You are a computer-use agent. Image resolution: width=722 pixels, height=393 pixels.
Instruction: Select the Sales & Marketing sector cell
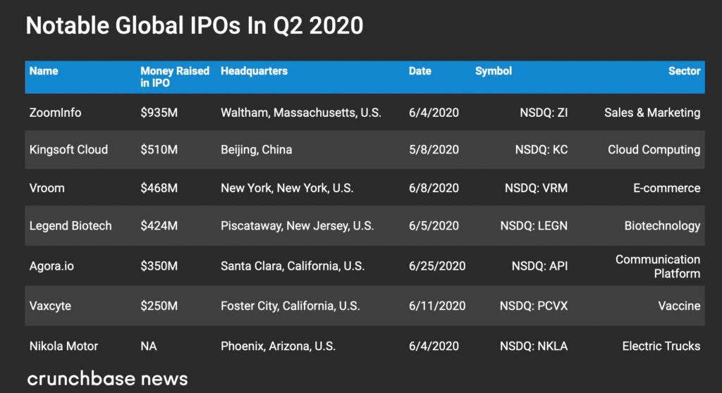point(652,112)
